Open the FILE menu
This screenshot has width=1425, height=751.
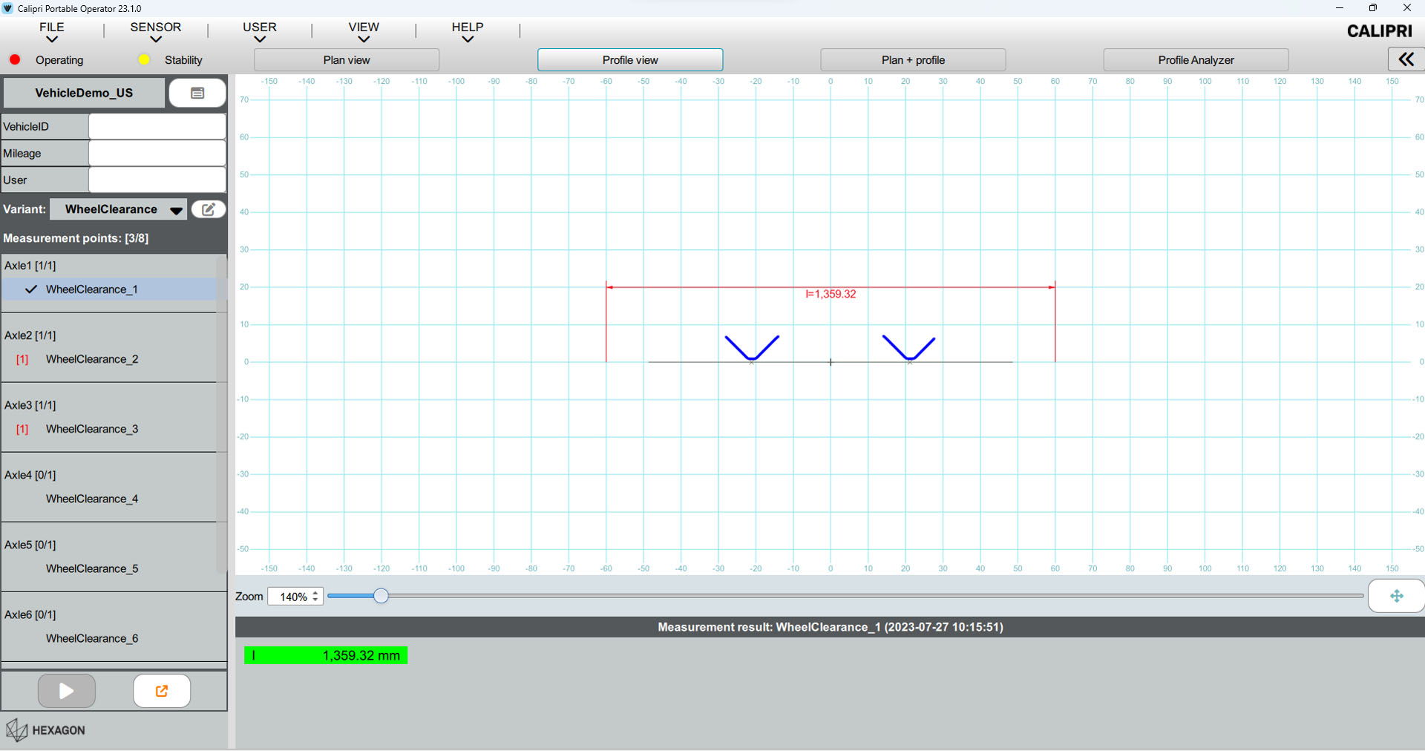pyautogui.click(x=52, y=31)
